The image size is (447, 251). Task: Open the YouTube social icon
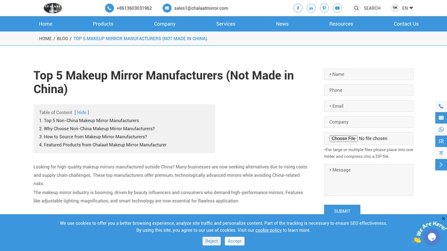[337, 8]
